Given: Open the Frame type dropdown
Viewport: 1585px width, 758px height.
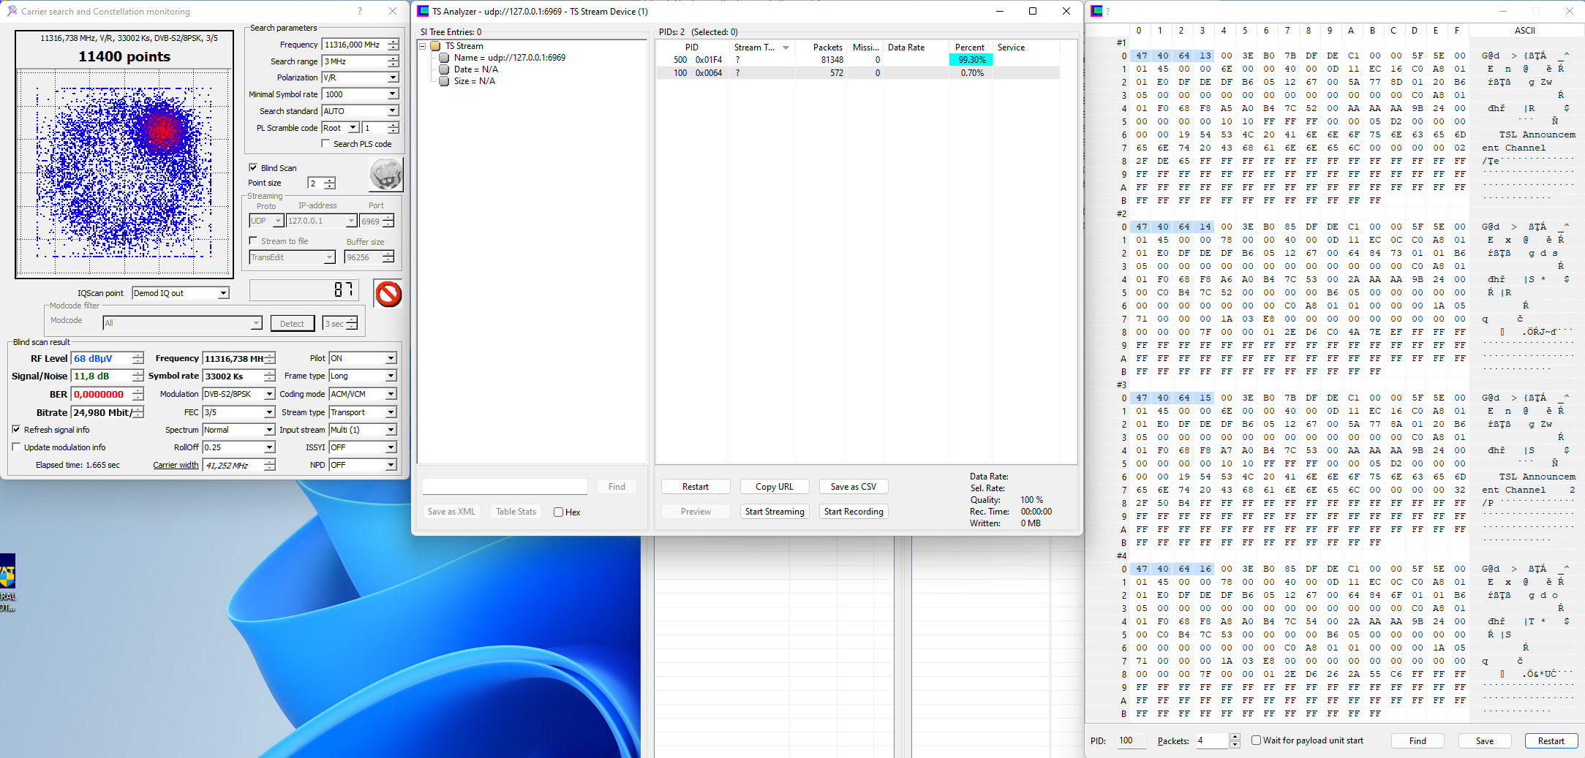Looking at the screenshot, I should coord(391,376).
